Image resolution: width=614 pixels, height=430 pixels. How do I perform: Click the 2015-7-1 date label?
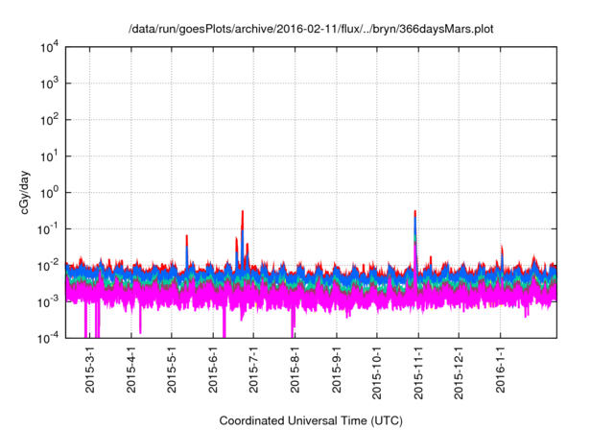pos(253,370)
